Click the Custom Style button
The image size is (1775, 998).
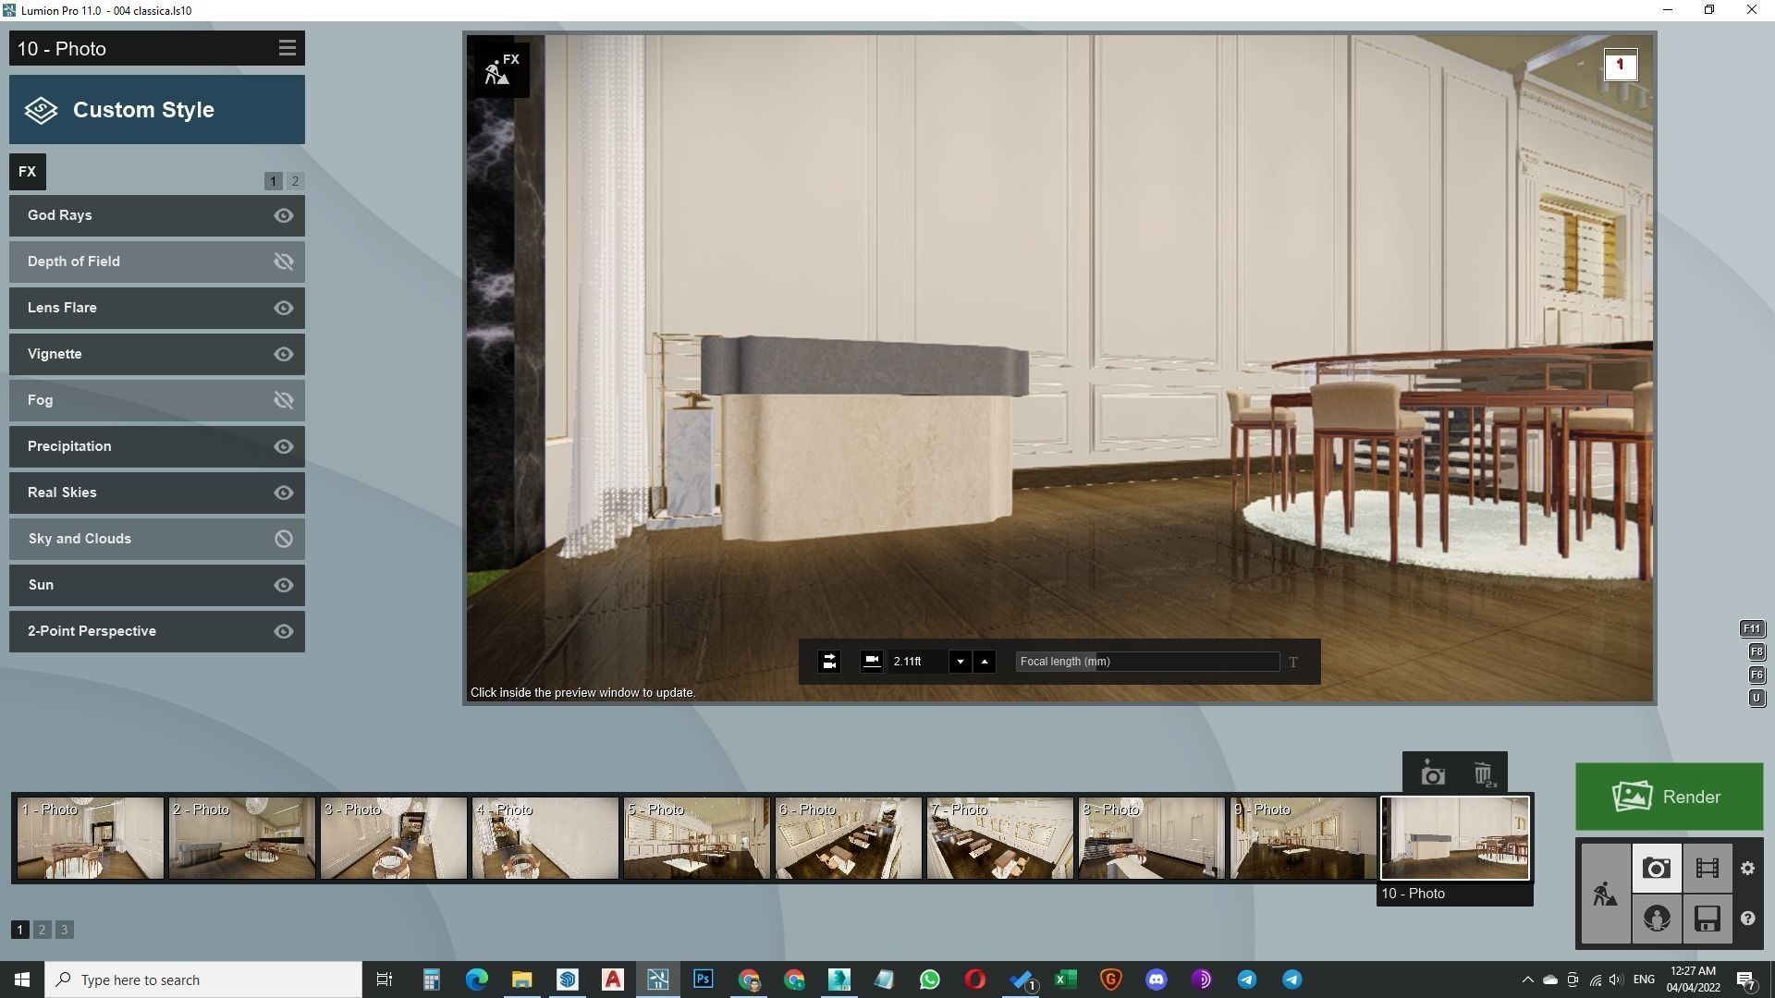[x=157, y=110]
